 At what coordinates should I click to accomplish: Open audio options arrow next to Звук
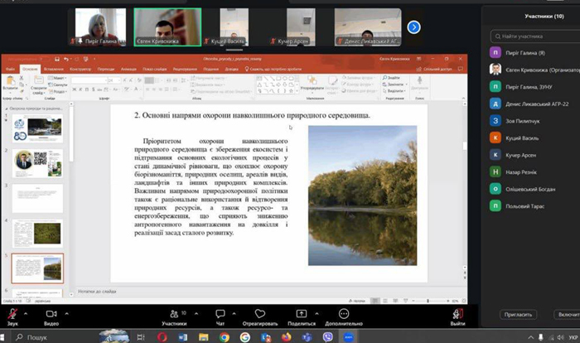(x=26, y=314)
